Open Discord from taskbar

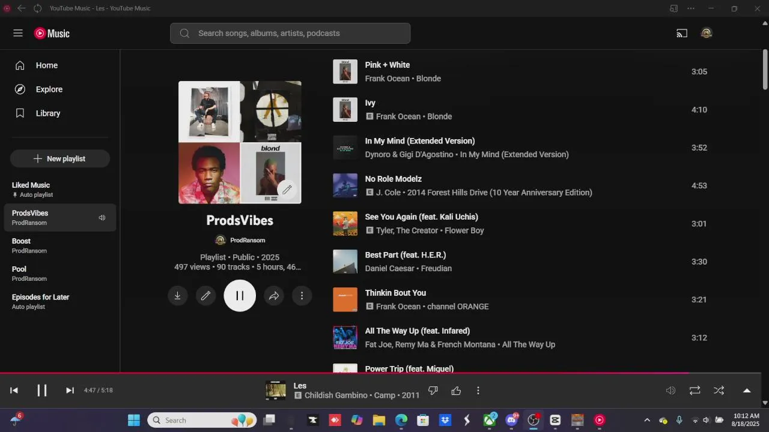[x=512, y=420]
